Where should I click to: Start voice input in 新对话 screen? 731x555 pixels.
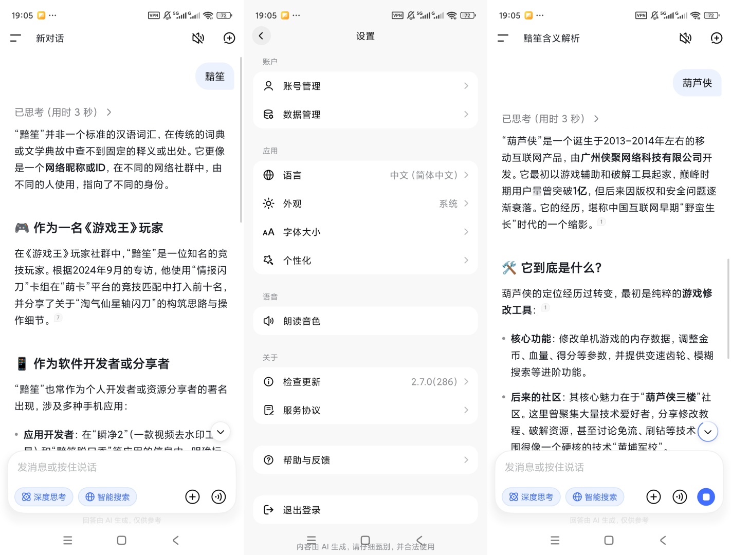[219, 497]
